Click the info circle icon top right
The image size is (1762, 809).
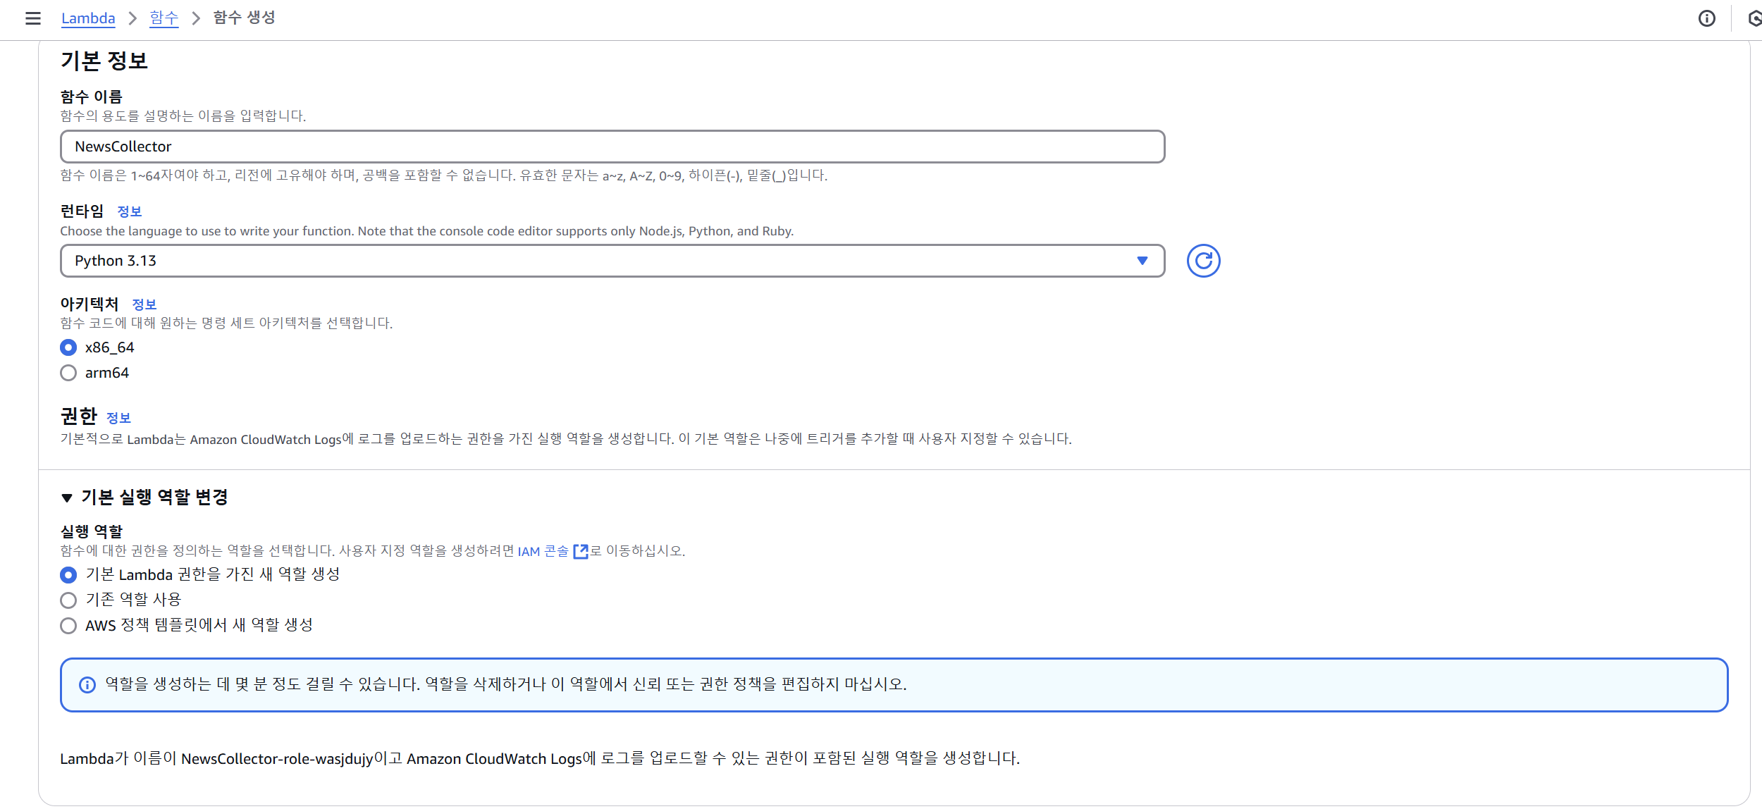[1706, 18]
